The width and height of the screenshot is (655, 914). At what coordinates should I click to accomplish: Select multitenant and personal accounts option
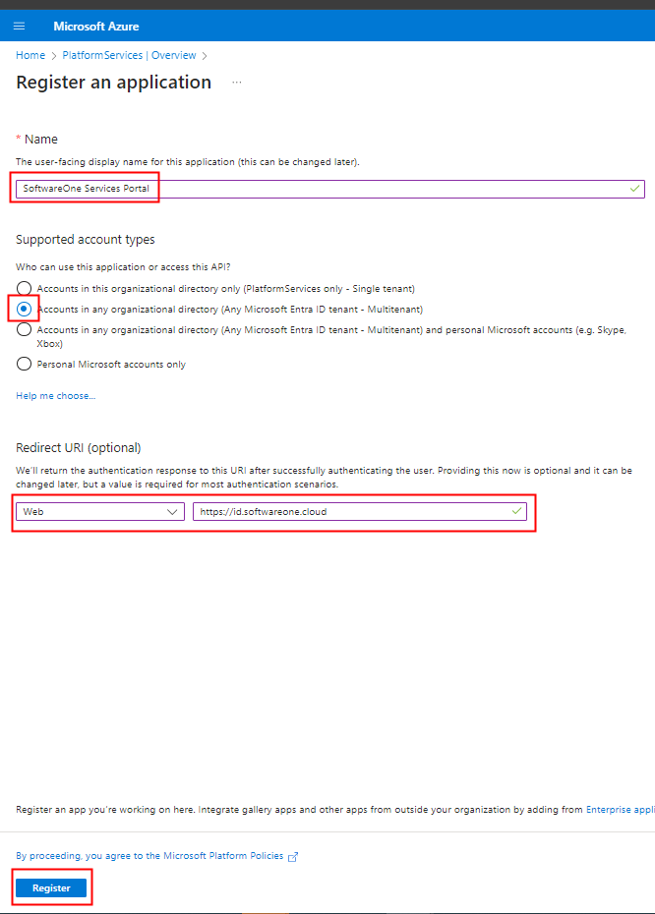pyautogui.click(x=24, y=329)
